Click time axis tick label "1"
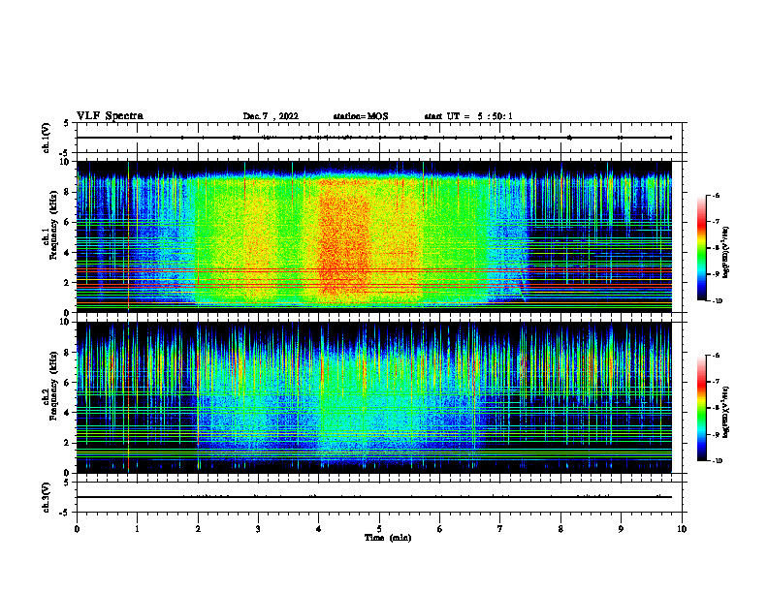 137,529
